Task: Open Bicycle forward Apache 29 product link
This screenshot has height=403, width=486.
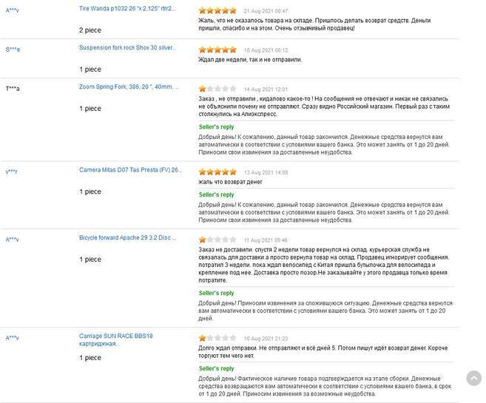Action: [128, 237]
